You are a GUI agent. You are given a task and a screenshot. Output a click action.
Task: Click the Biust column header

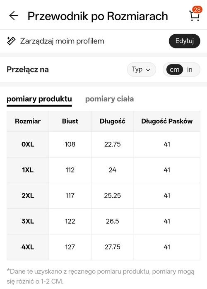pyautogui.click(x=70, y=121)
